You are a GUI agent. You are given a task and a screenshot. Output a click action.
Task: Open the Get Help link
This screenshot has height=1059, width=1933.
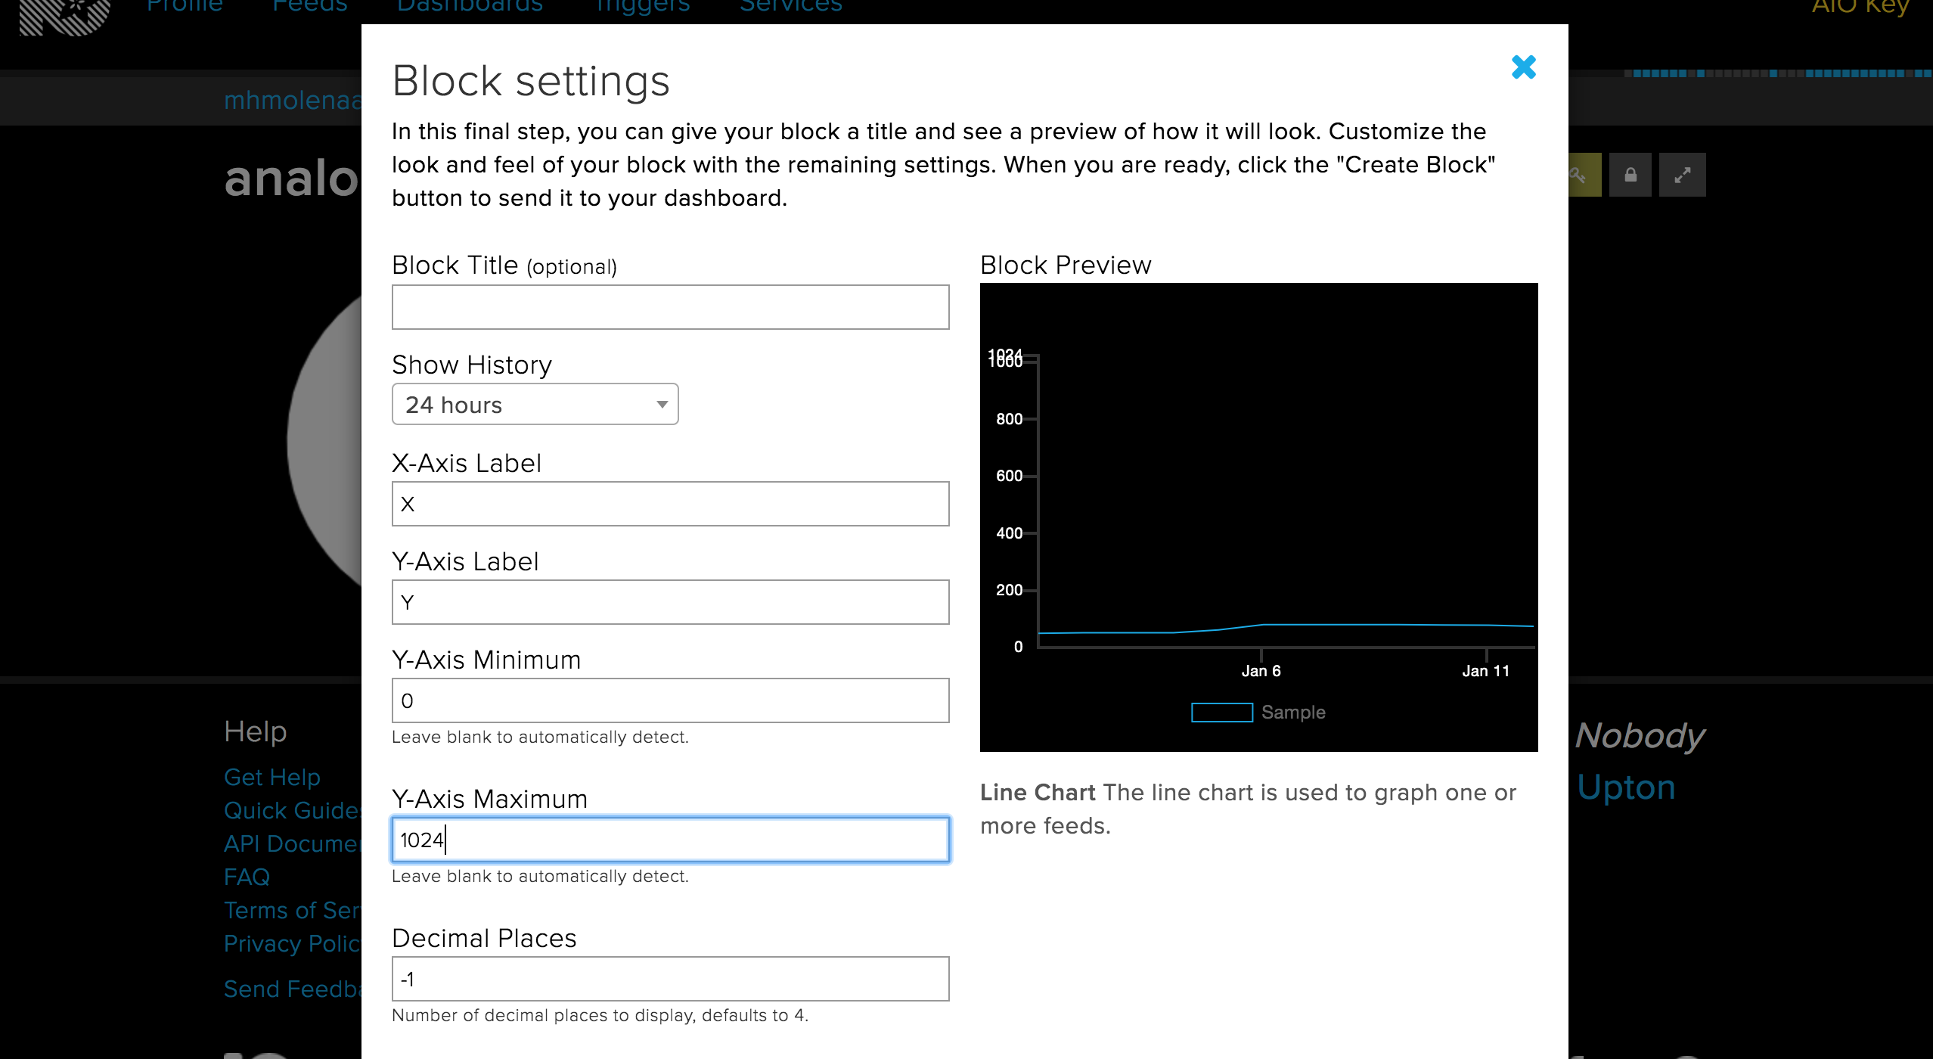point(272,777)
